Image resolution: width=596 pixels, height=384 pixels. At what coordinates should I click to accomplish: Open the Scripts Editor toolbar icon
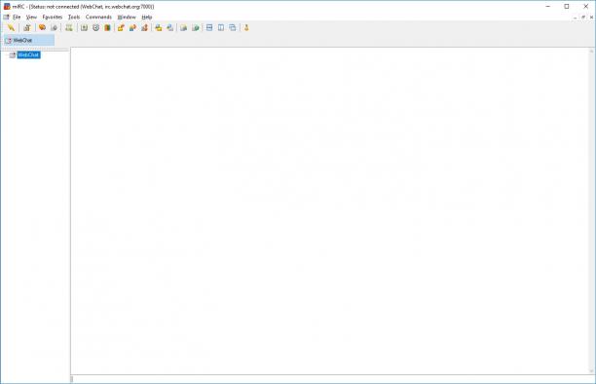click(x=69, y=27)
